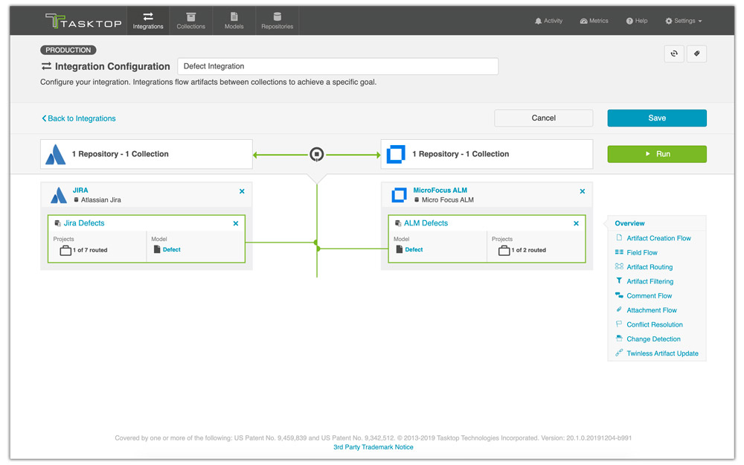The height and width of the screenshot is (465, 744).
Task: Click the refresh/sync icon button
Action: 674,54
